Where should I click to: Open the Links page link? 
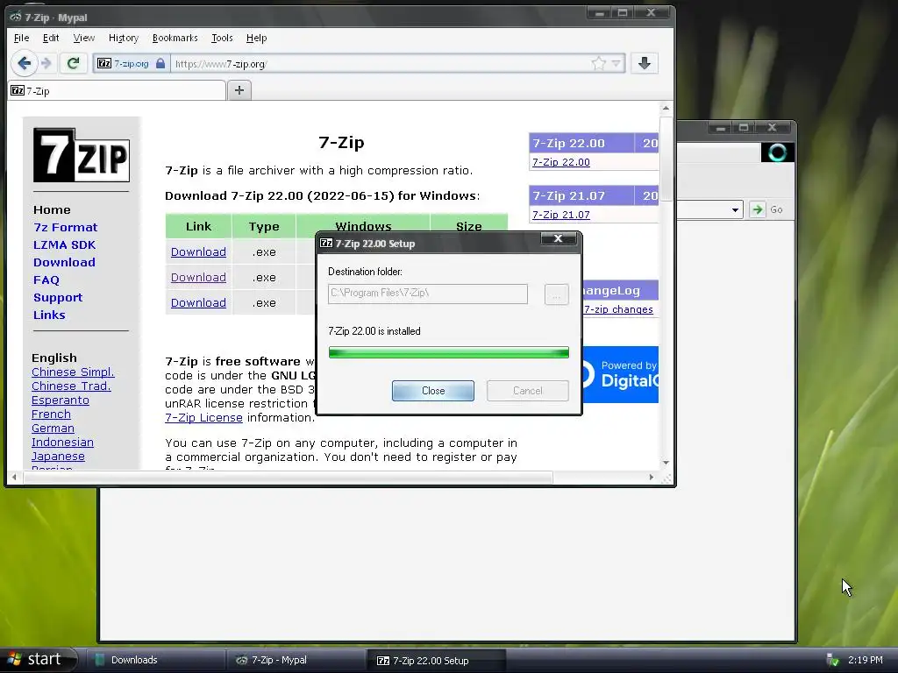tap(49, 315)
